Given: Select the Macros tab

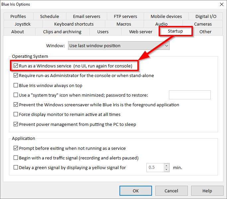Looking at the screenshot, I should 124,24.
